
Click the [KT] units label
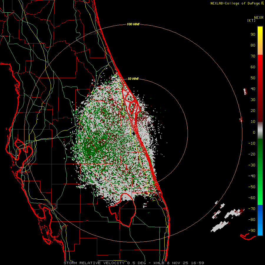(251, 20)
